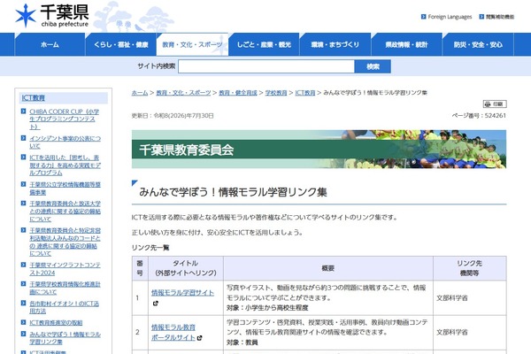Open 防災・安全・安心 navigation tab

(x=478, y=44)
